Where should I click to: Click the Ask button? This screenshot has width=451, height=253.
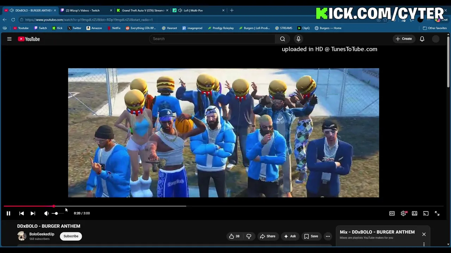pyautogui.click(x=290, y=236)
